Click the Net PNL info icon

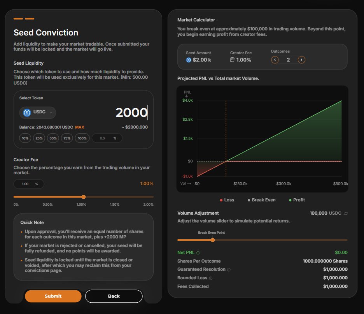coord(198,253)
